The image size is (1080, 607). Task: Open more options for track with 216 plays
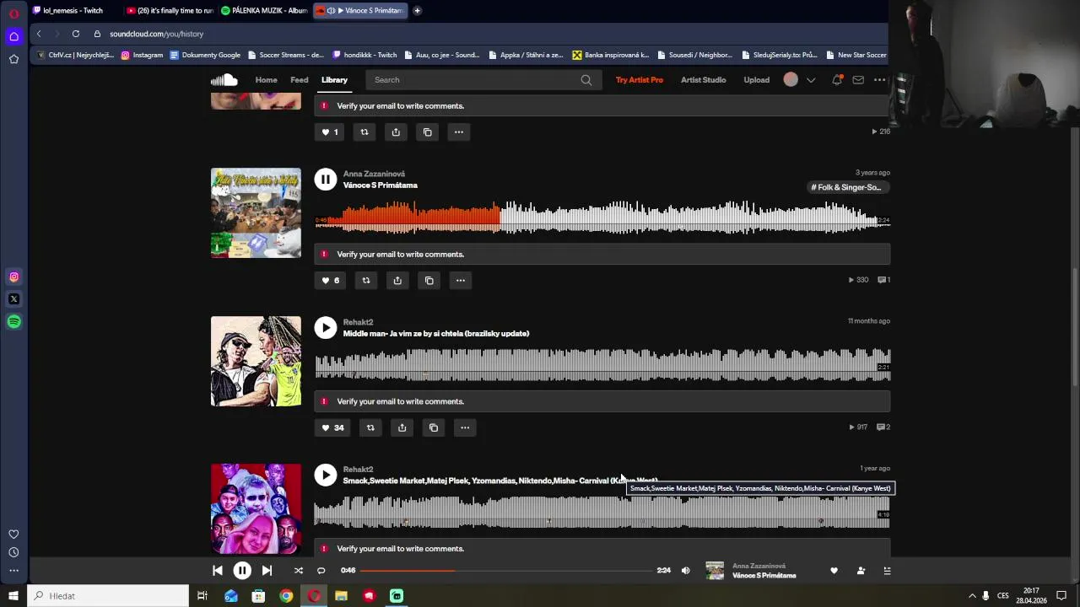point(459,132)
